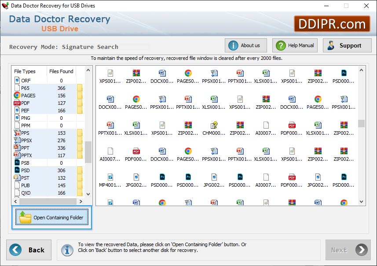This screenshot has width=377, height=266.
Task: Click the down arrow of the recovered files scrollbar
Action: 361,202
